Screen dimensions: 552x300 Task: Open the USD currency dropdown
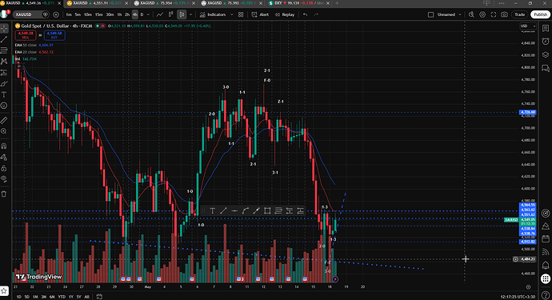click(x=528, y=26)
